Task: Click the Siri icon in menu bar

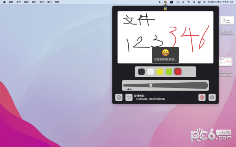Action: coord(205,2)
